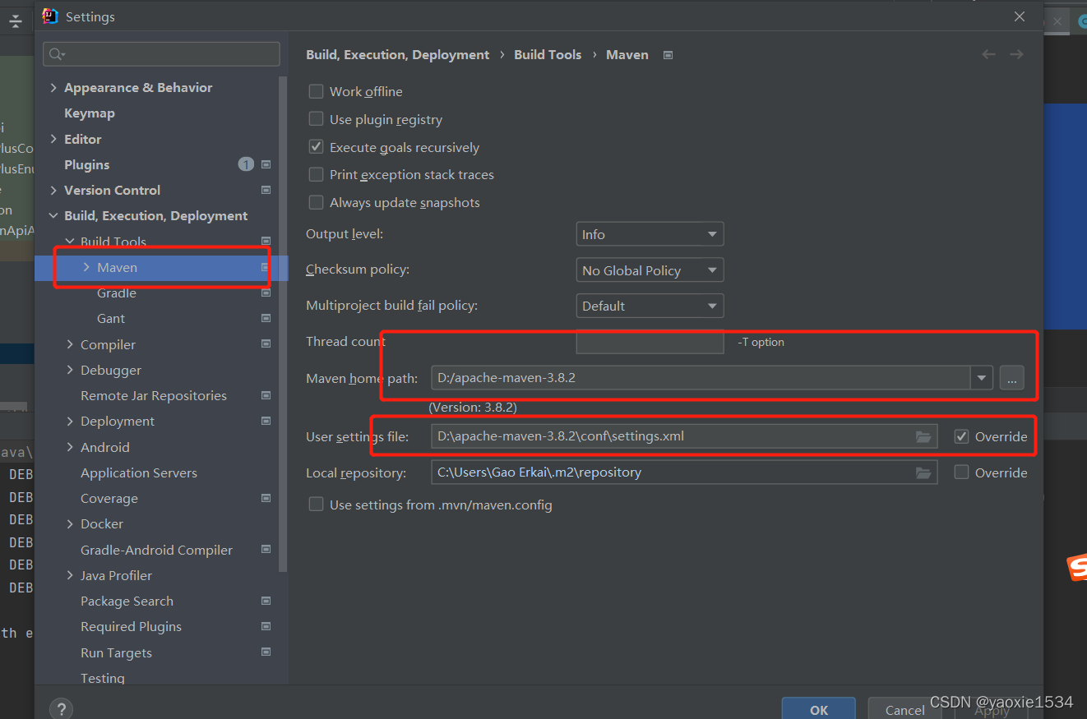Screen dimensions: 1087x719
Task: Click project-level icon beside Required Plugins
Action: pos(266,626)
